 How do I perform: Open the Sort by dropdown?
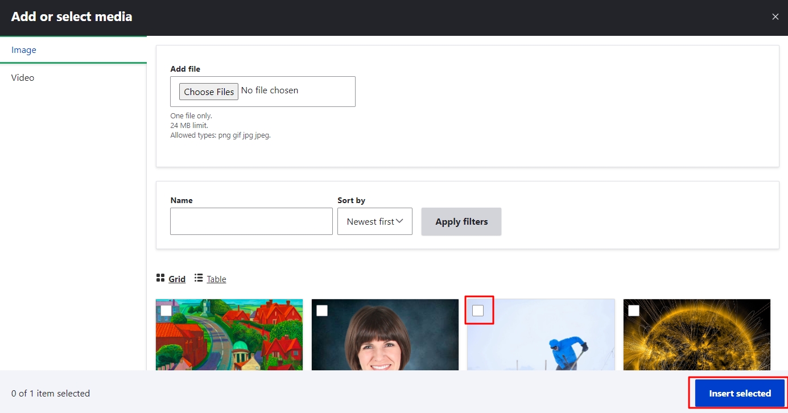[x=375, y=221]
